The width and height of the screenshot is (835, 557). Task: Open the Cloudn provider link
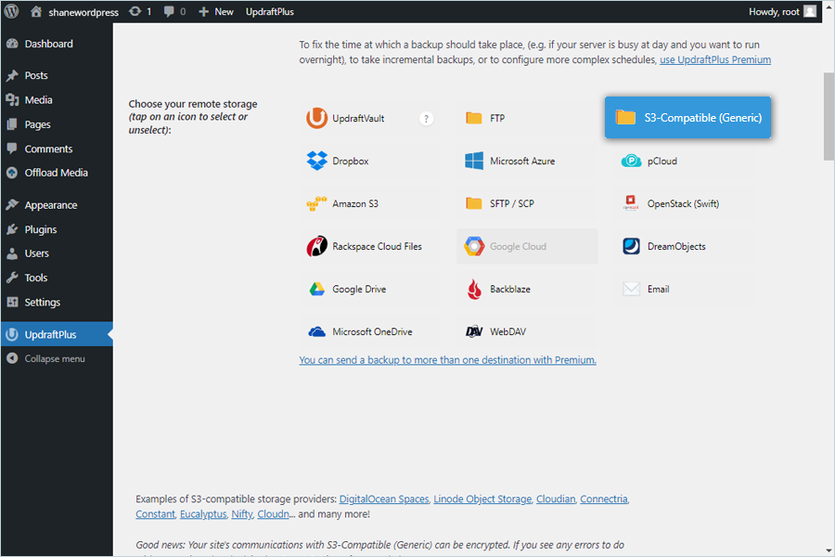(x=273, y=514)
